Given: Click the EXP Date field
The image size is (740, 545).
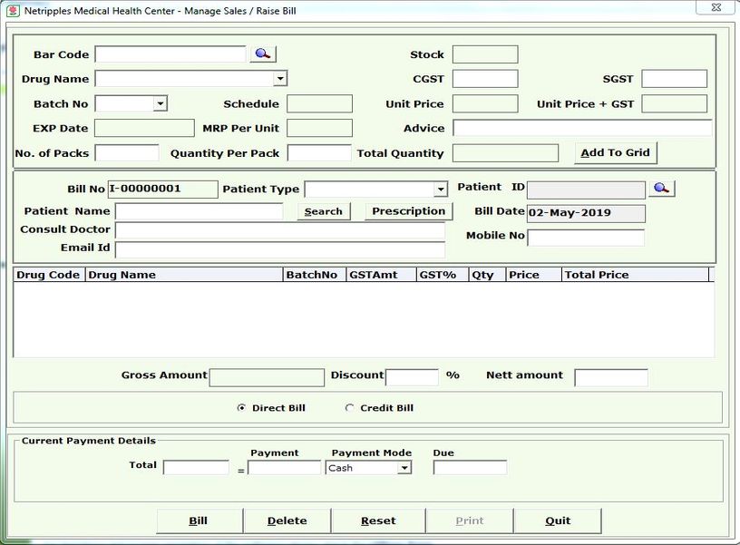Looking at the screenshot, I should 144,128.
